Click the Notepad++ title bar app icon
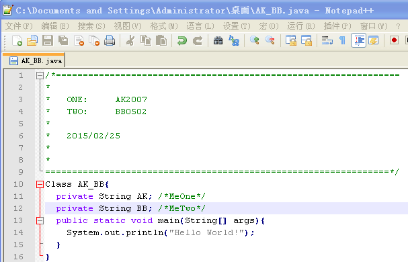 tap(8, 10)
